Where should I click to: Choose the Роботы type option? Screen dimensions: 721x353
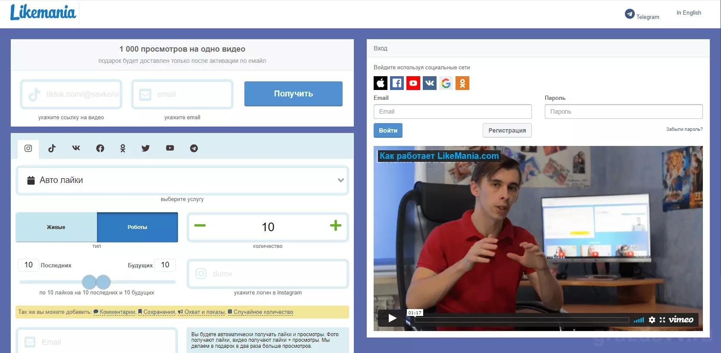(137, 227)
